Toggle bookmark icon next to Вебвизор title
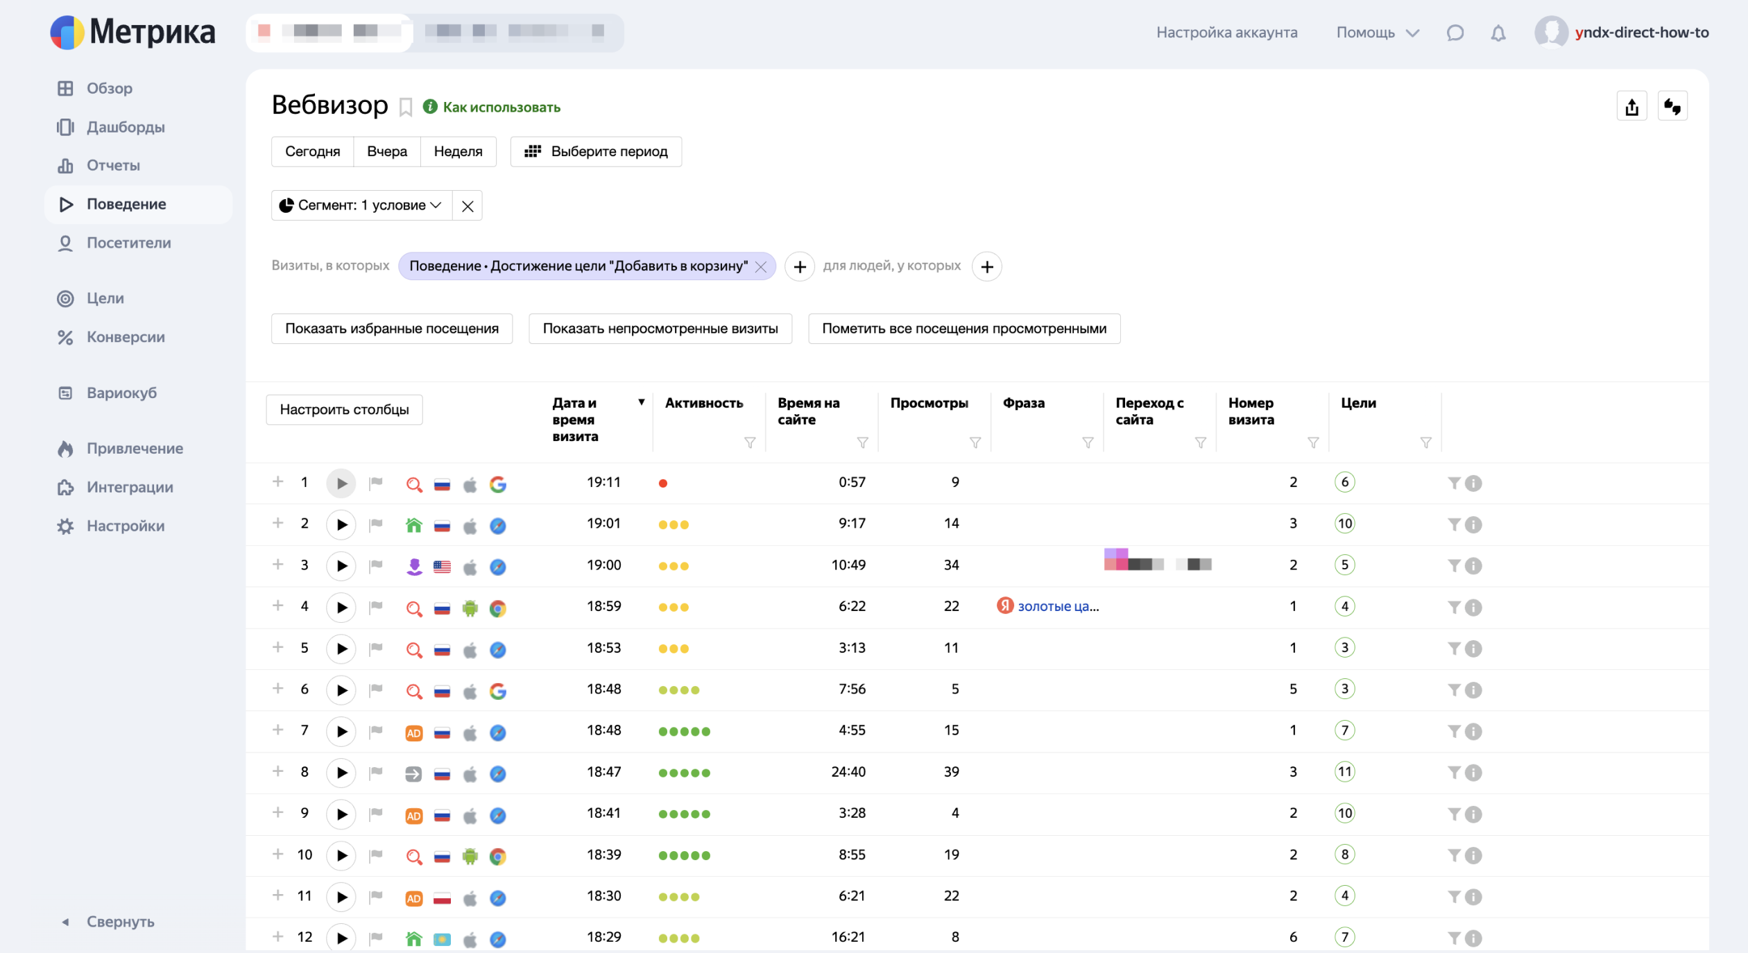The image size is (1748, 953). [406, 108]
